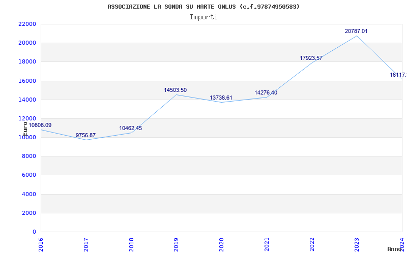Screen dimensions: 407x254
Task: Select the 13738.61 data label
Action: [221, 98]
